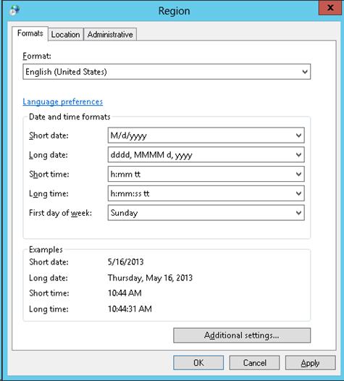344x381 pixels.
Task: Expand the Long date dropdown arrow
Action: coord(298,155)
